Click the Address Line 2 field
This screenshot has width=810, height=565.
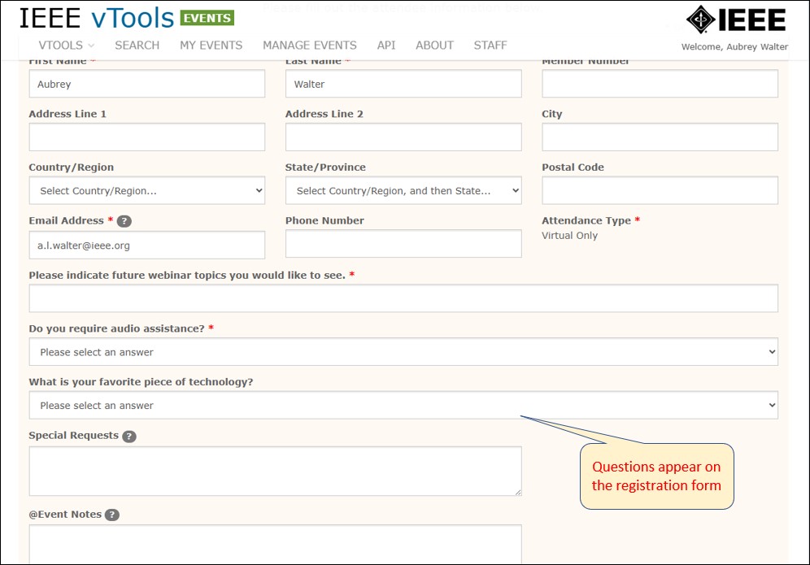point(403,137)
